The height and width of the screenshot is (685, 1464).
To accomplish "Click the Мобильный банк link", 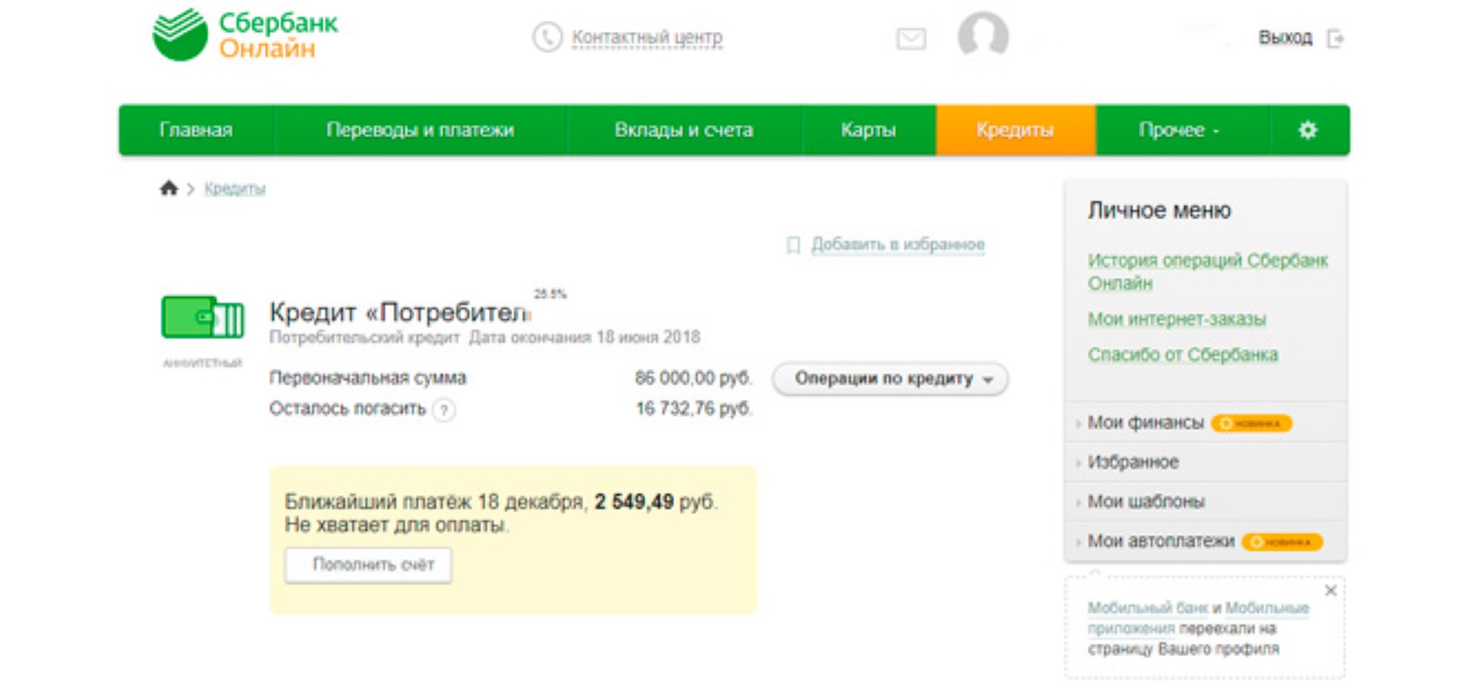I will [x=1148, y=608].
